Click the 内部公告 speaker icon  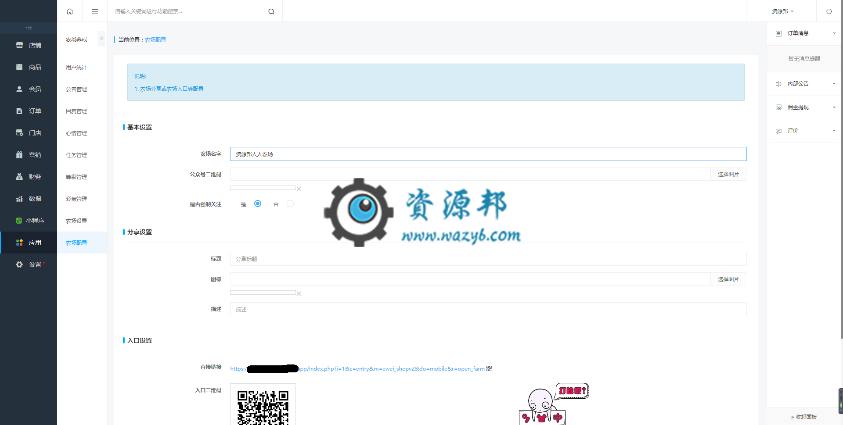click(778, 84)
